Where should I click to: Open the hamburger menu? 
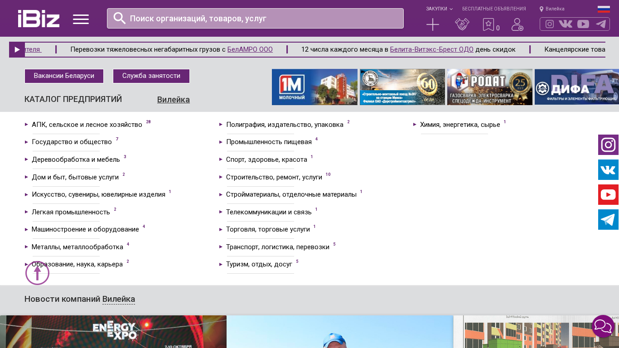point(81,19)
